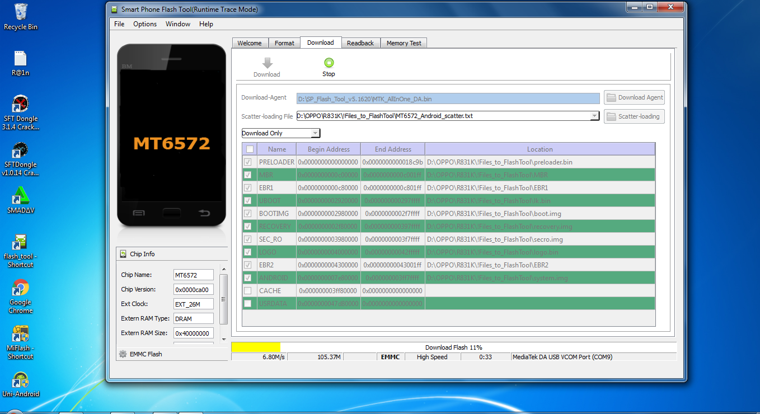Enable the CACHE row checkbox
The image size is (760, 414).
click(247, 291)
